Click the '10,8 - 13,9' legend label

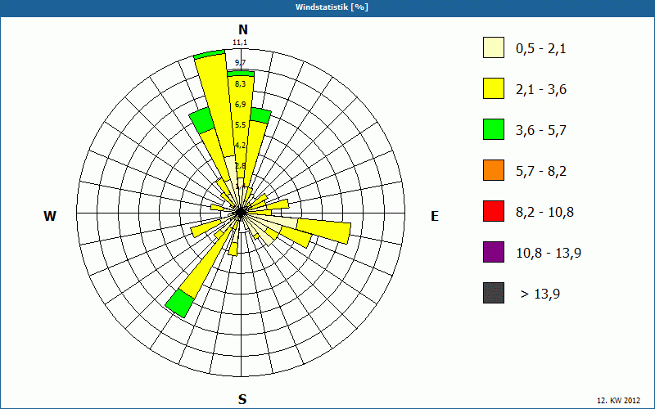(549, 254)
